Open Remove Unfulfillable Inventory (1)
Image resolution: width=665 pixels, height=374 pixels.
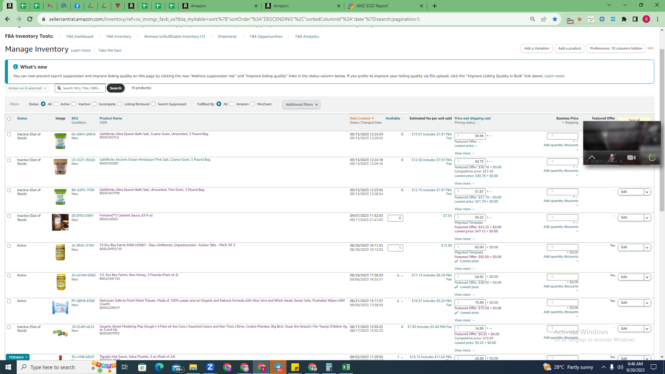175,36
